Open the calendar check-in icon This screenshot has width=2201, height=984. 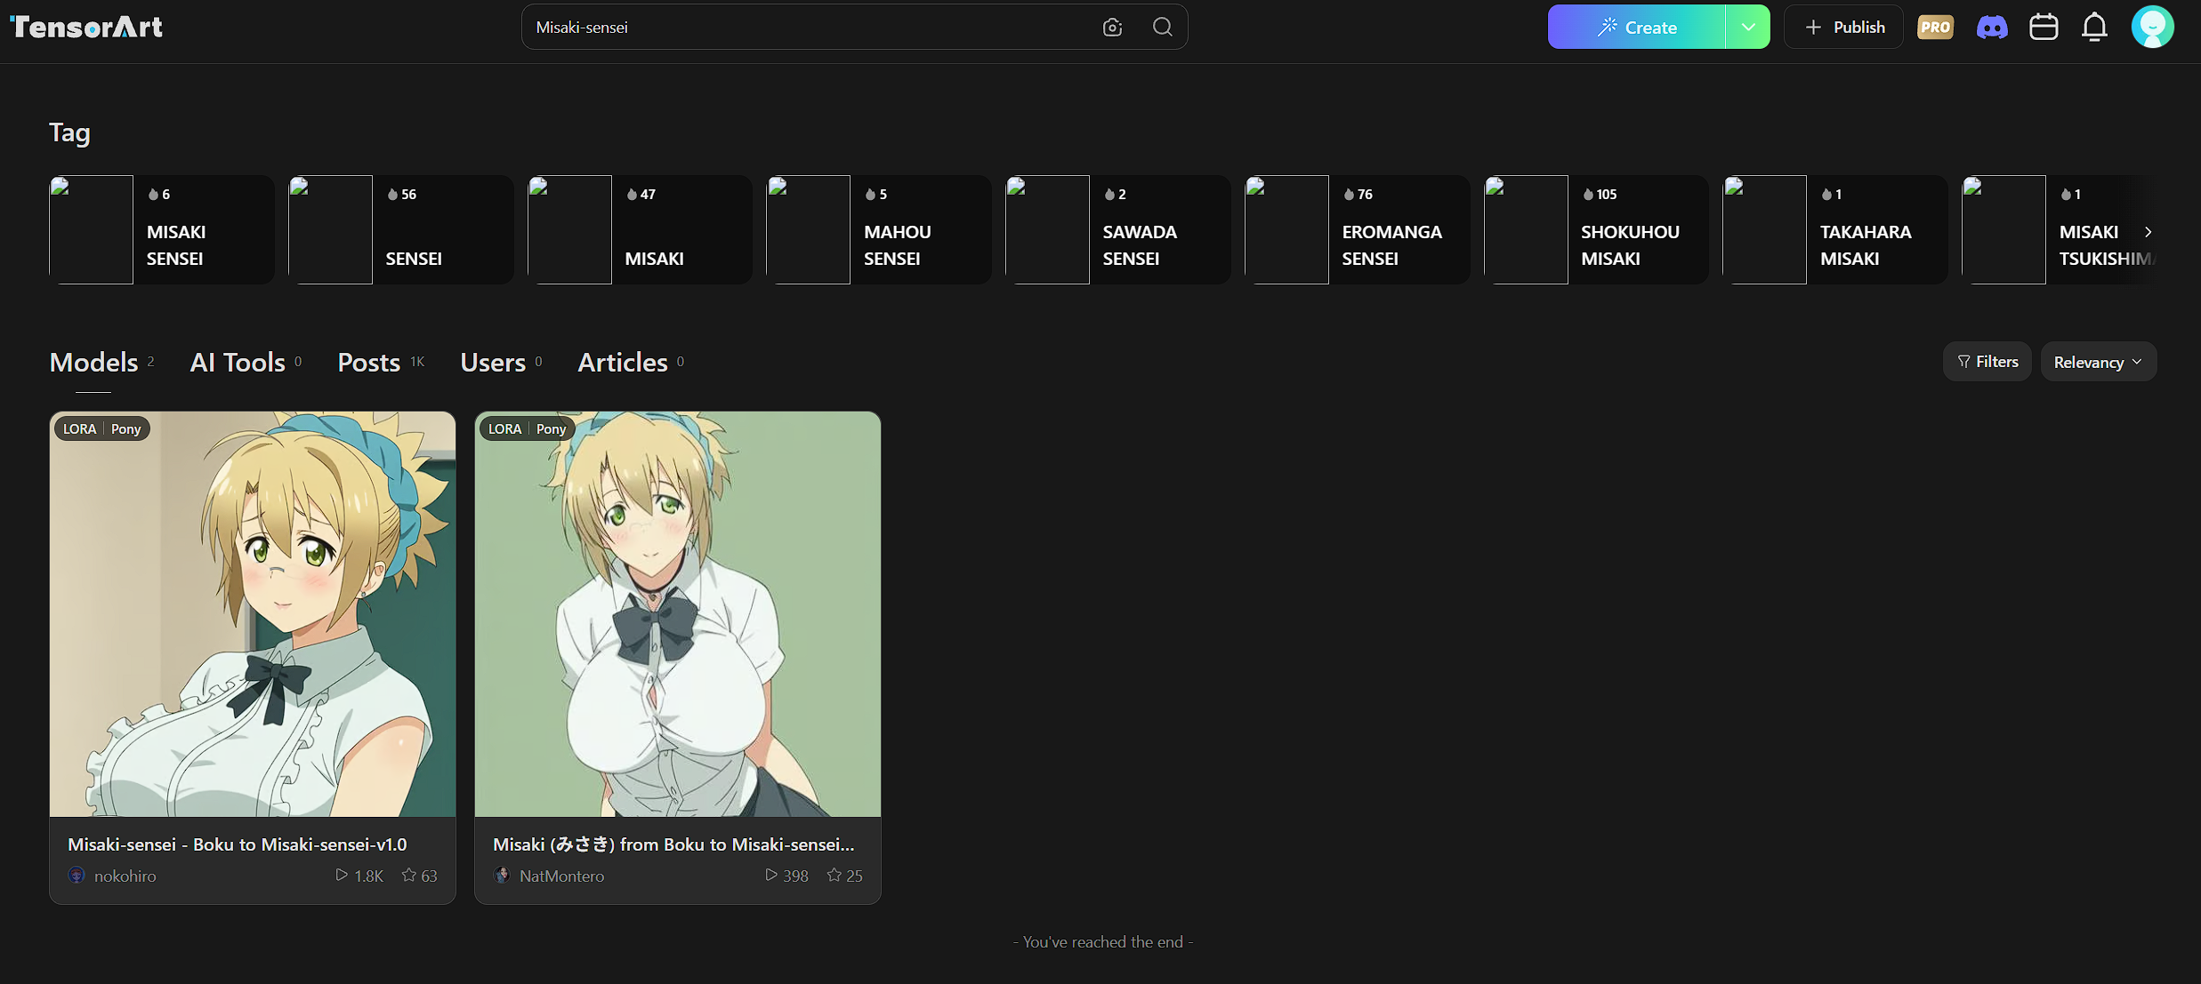[2044, 27]
